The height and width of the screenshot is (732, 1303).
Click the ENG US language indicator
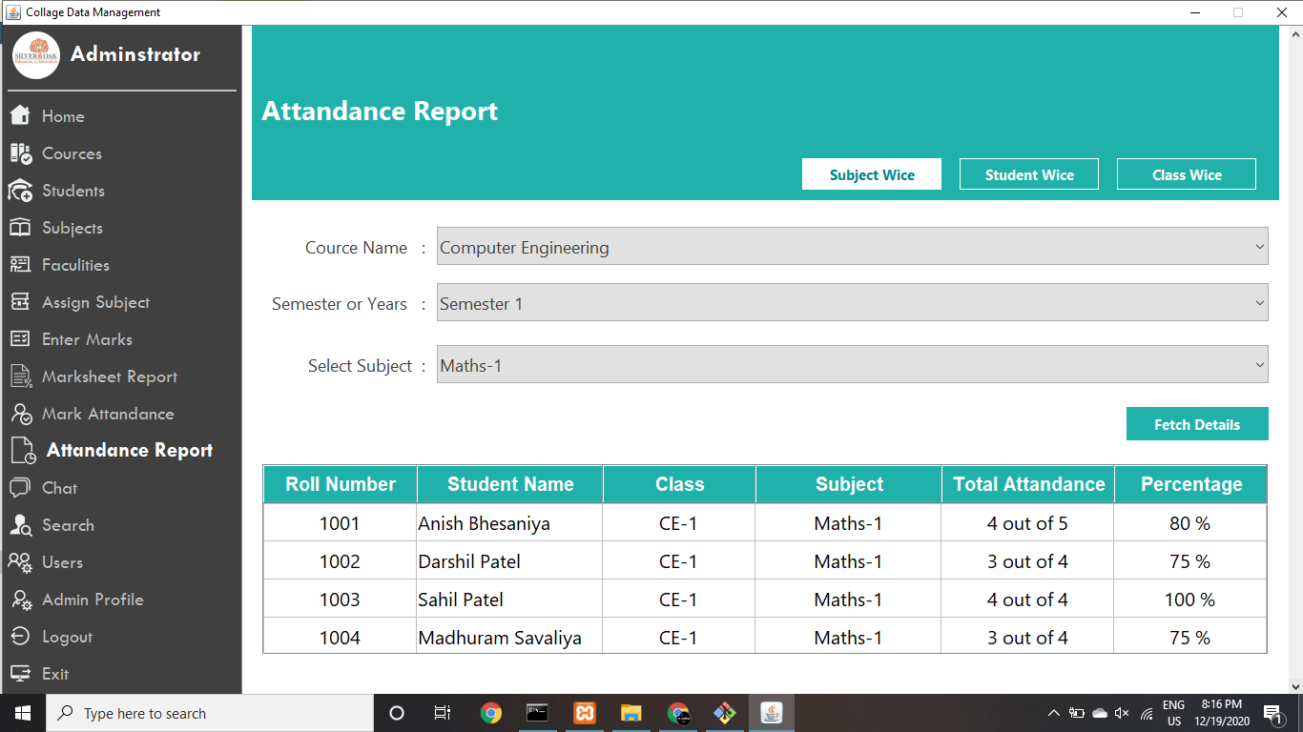[1173, 713]
